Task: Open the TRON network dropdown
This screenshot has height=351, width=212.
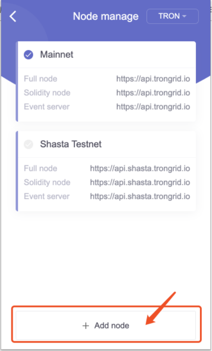Action: 172,16
